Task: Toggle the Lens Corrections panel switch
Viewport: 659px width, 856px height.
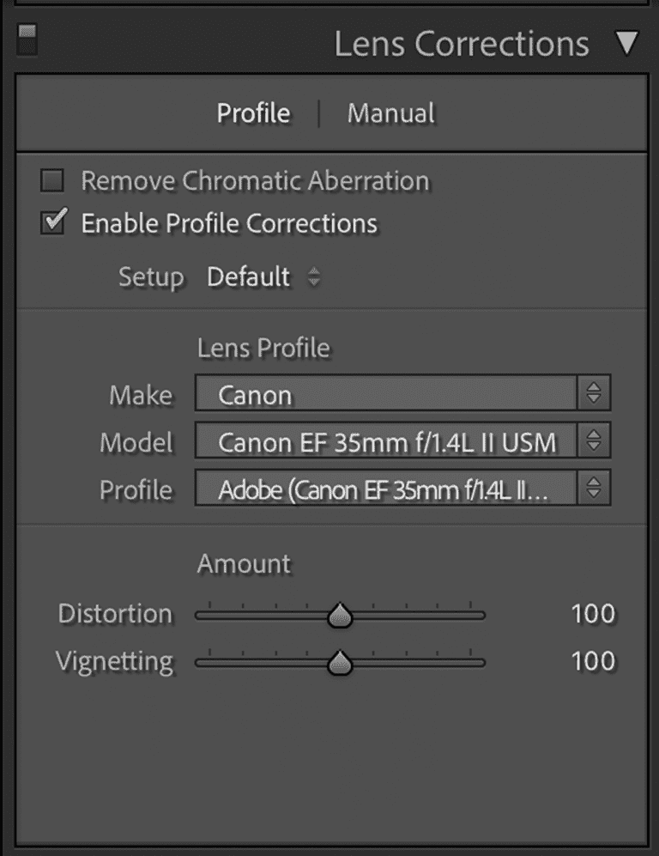Action: pos(26,40)
